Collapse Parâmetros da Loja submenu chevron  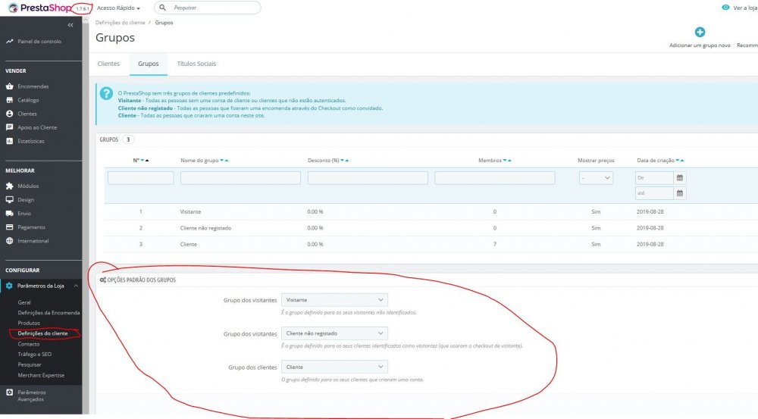pos(76,286)
